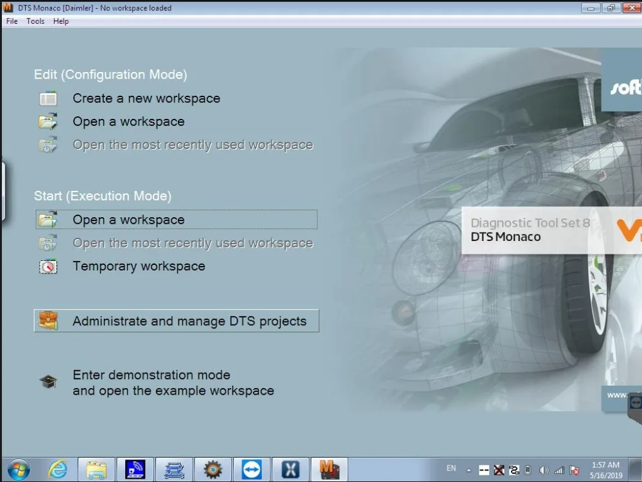
Task: Click the white dashes tray icon
Action: (484, 470)
